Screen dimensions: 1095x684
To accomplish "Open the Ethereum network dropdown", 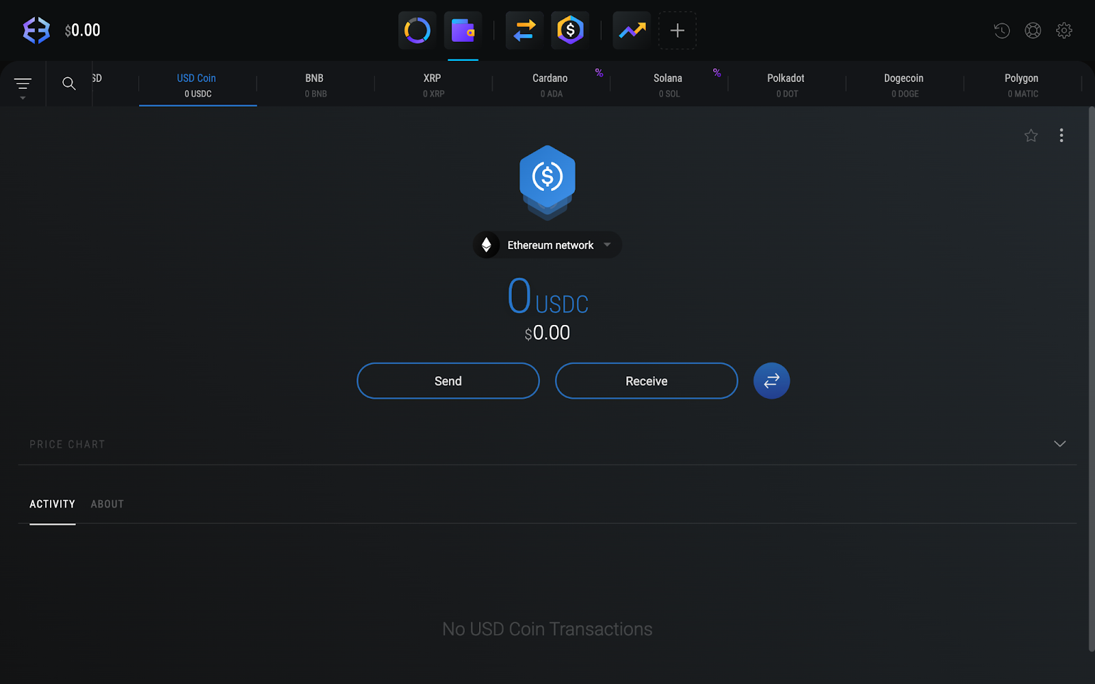I will click(x=547, y=245).
